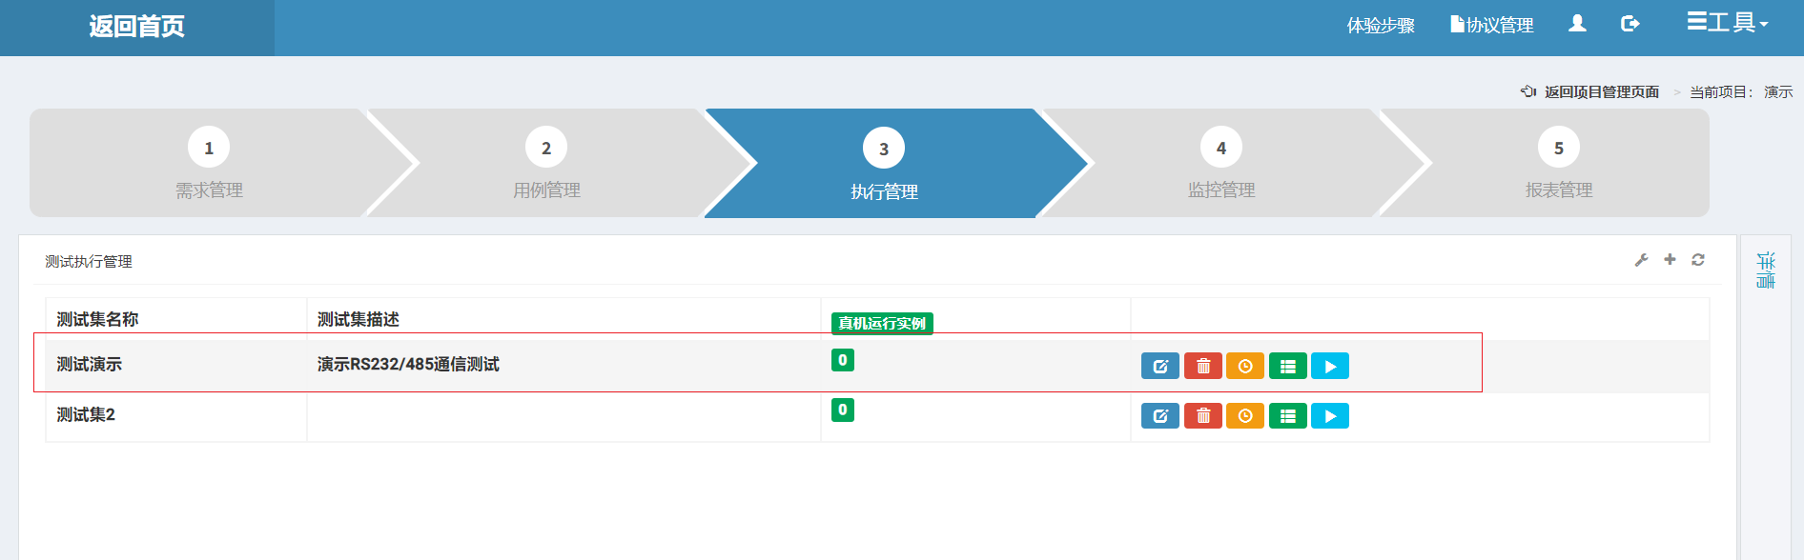Edit the 测试集2 test set
Screen dimensions: 1804x560
pos(1160,416)
